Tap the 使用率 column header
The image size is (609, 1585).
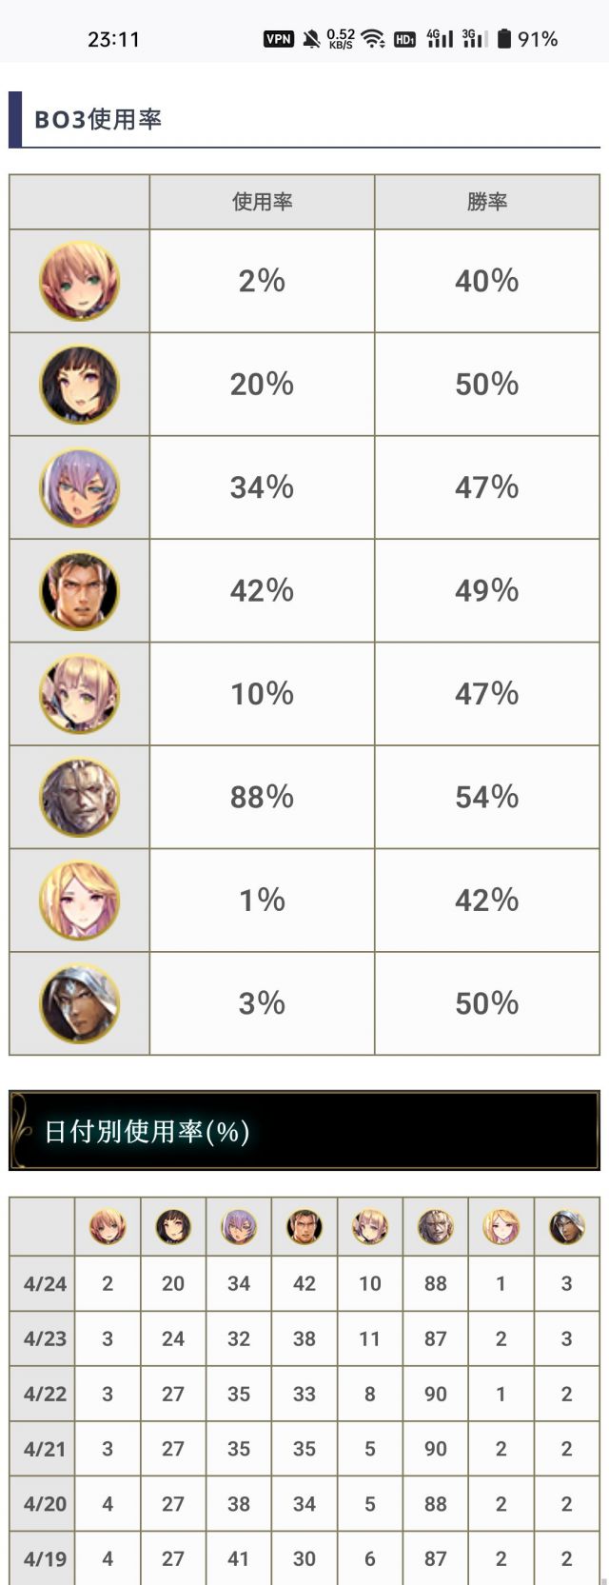click(262, 202)
